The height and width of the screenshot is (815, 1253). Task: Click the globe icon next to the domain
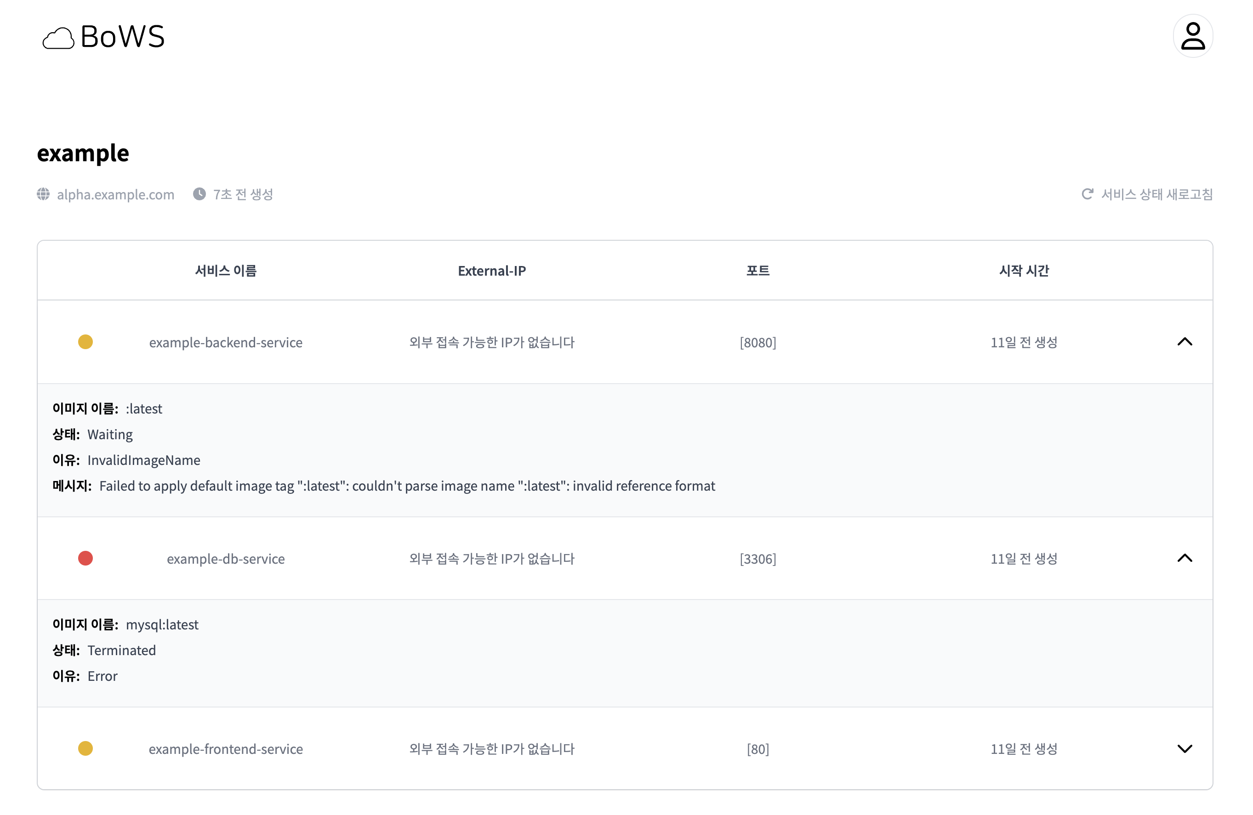tap(43, 194)
